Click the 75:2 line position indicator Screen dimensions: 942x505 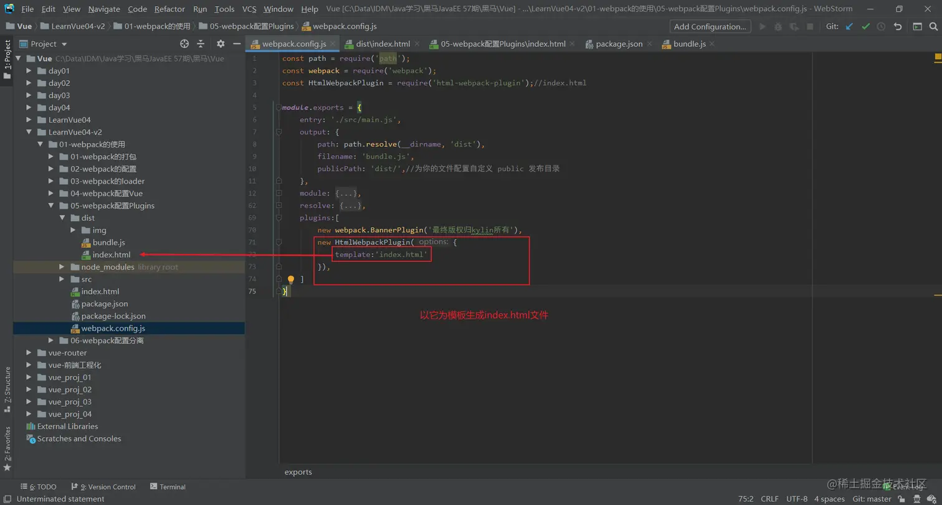click(746, 499)
